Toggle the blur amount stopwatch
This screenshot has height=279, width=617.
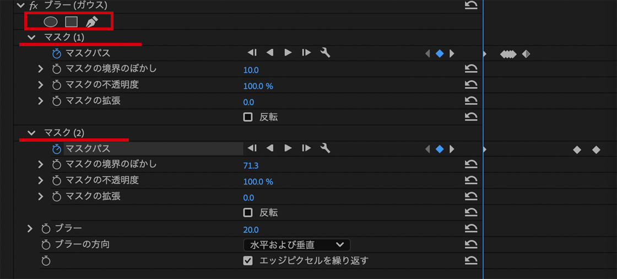pos(46,228)
